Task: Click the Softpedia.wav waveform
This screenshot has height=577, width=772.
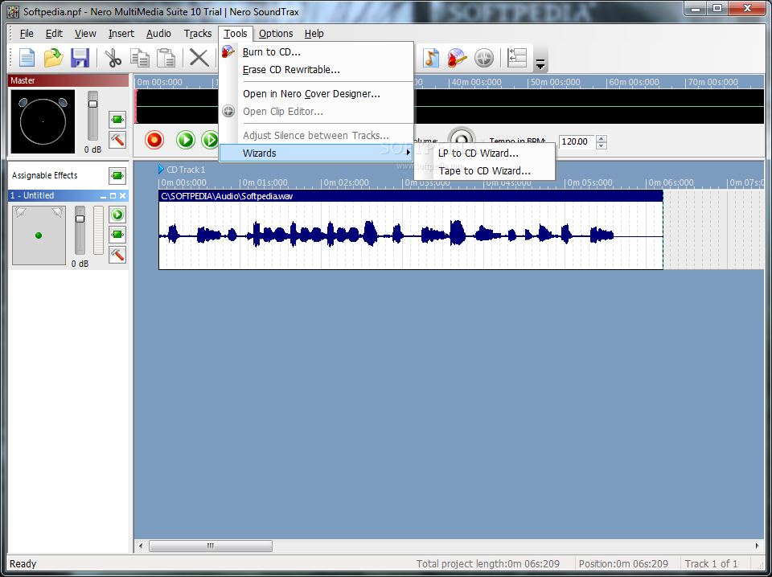Action: point(411,235)
